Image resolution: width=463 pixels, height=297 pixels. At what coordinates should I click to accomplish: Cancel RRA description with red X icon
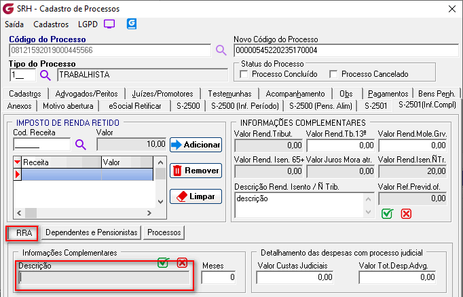click(x=182, y=262)
